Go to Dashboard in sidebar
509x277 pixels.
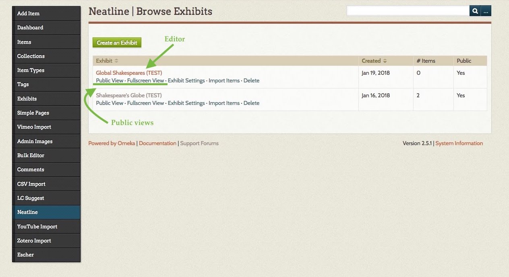(x=46, y=28)
